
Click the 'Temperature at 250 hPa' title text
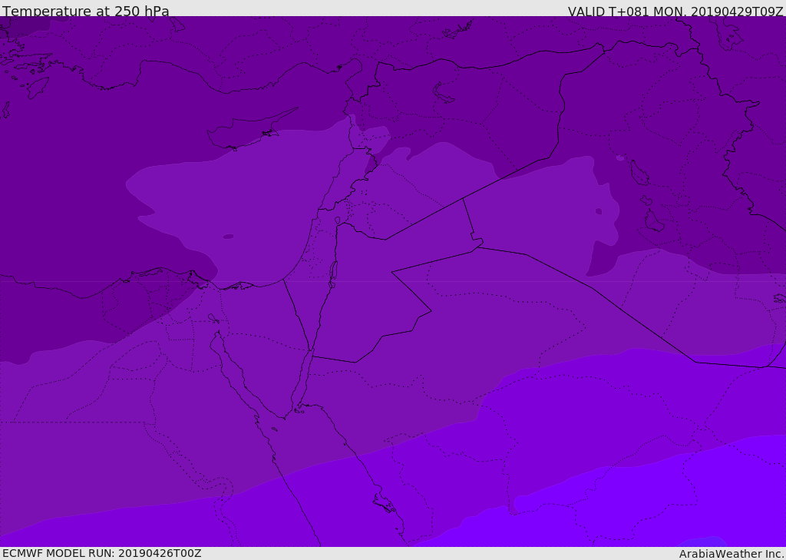(x=86, y=11)
